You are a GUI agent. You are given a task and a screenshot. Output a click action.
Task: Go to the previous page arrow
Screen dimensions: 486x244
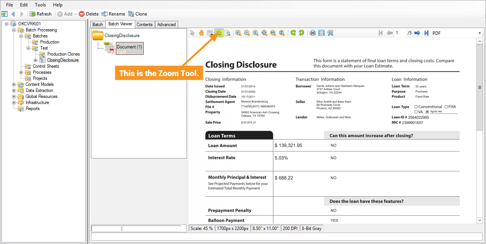(390, 33)
